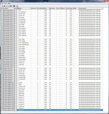The height and width of the screenshot is (114, 109).
Task: Click the white blank page toolbar icon
Action: [9, 6]
